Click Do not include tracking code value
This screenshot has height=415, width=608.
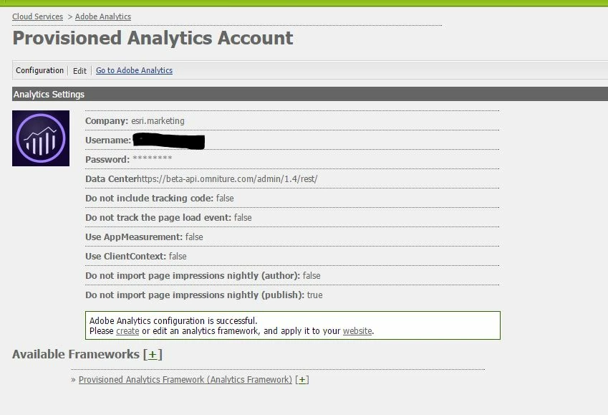225,199
